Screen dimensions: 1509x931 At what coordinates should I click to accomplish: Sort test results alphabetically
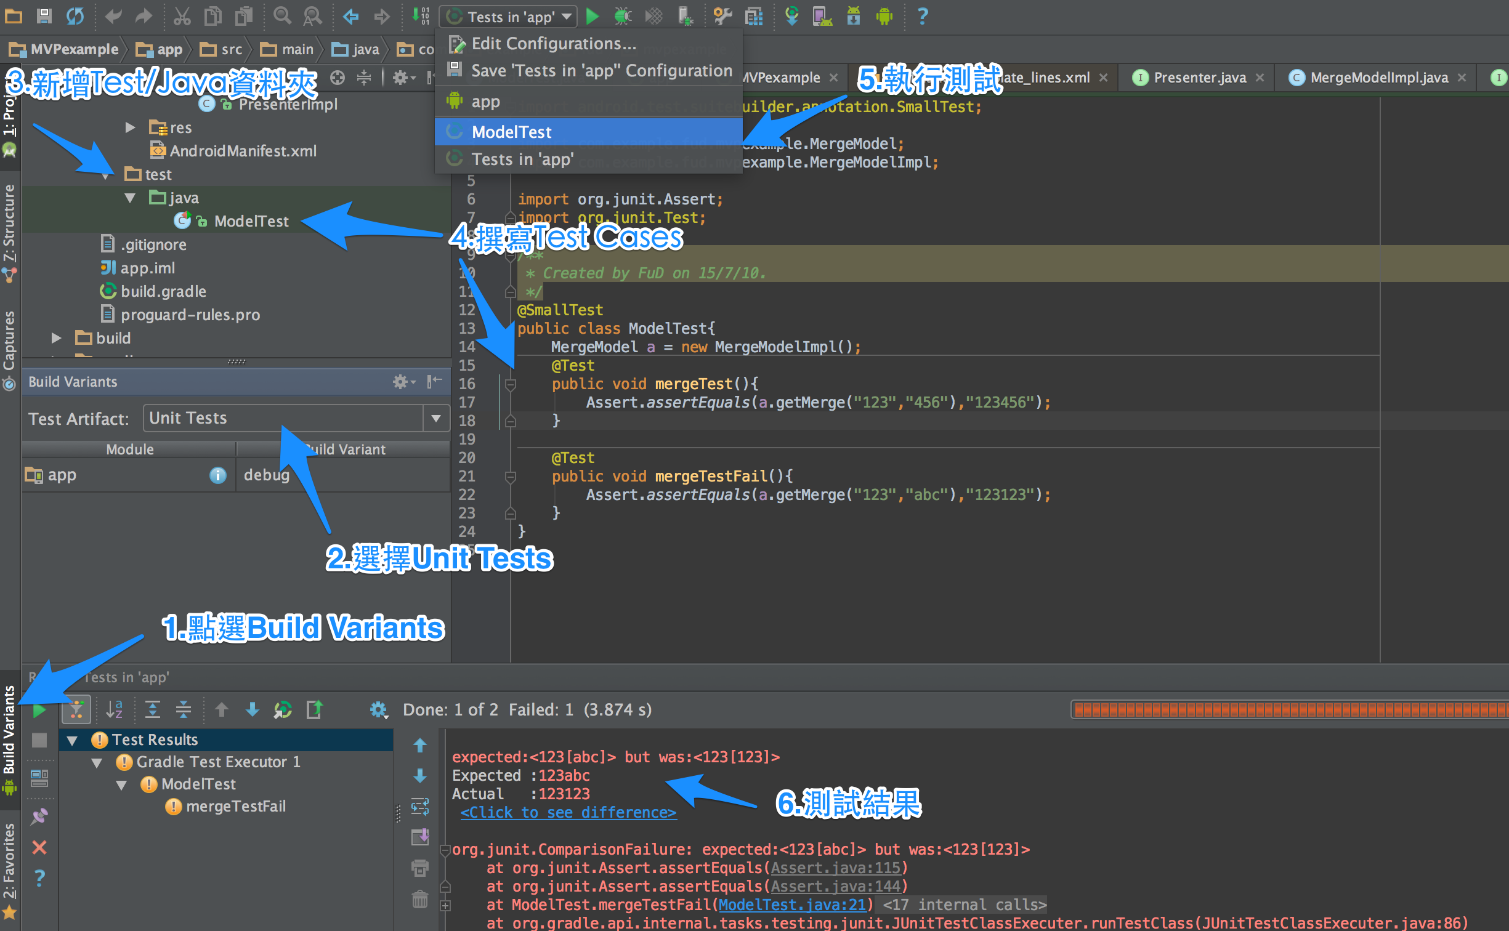point(115,710)
